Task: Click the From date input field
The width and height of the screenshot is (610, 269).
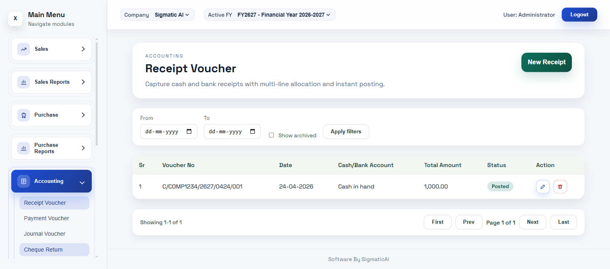Action: click(169, 132)
